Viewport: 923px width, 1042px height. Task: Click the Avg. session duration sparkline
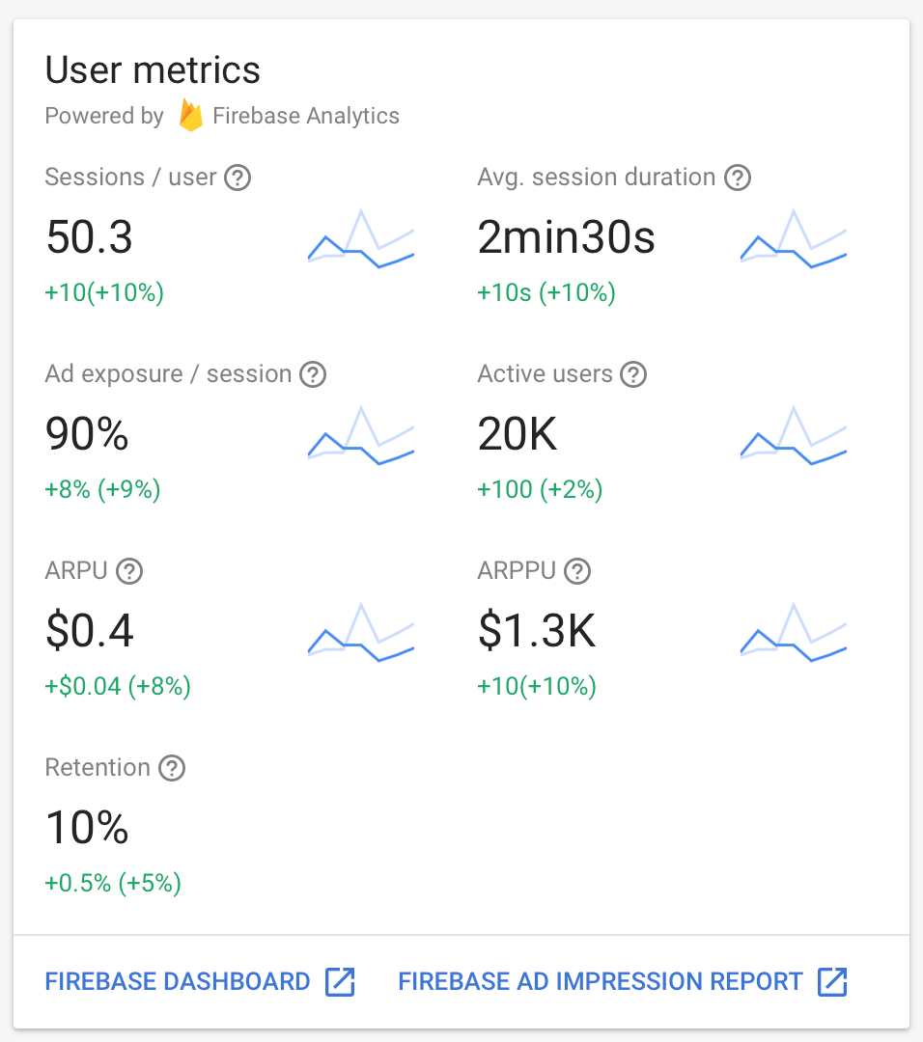point(794,237)
